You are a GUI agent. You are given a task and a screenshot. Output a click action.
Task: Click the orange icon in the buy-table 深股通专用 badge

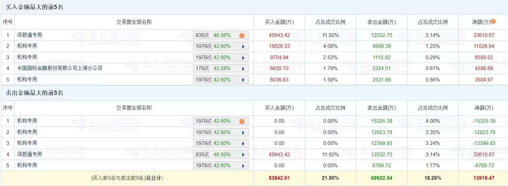click(x=242, y=36)
